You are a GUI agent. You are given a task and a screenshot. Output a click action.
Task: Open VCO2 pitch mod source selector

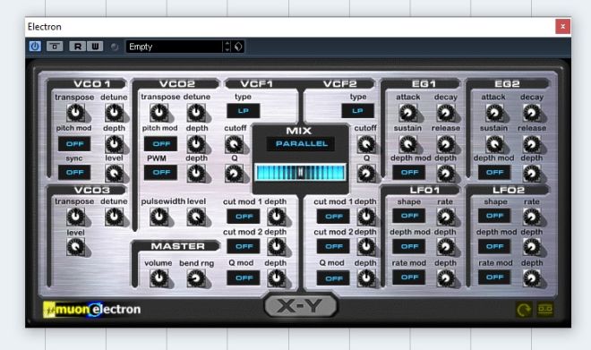(x=160, y=143)
